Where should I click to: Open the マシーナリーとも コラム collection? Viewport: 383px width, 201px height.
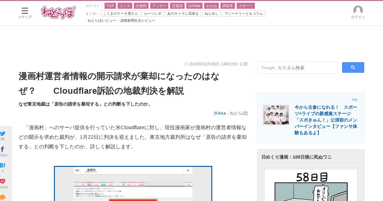tap(244, 13)
